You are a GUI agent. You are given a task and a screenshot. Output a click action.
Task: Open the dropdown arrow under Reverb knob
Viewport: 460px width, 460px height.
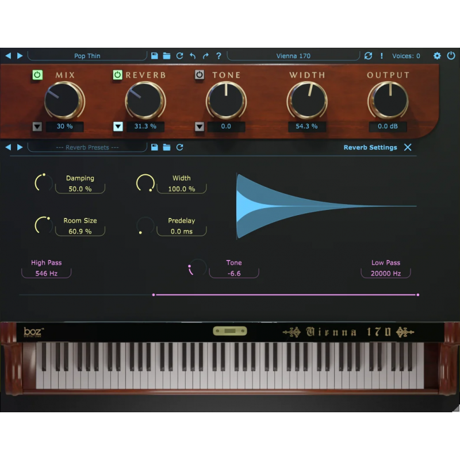point(118,126)
